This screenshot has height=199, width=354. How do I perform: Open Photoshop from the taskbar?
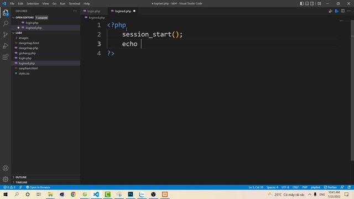[x=131, y=194]
